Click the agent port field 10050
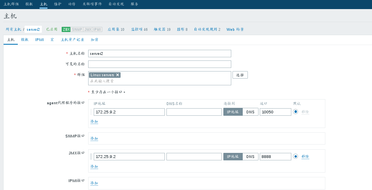 [x=276, y=112]
